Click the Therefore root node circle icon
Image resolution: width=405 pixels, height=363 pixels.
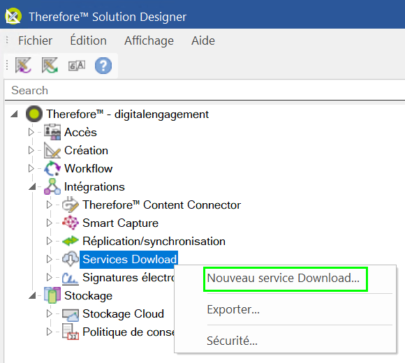click(34, 114)
